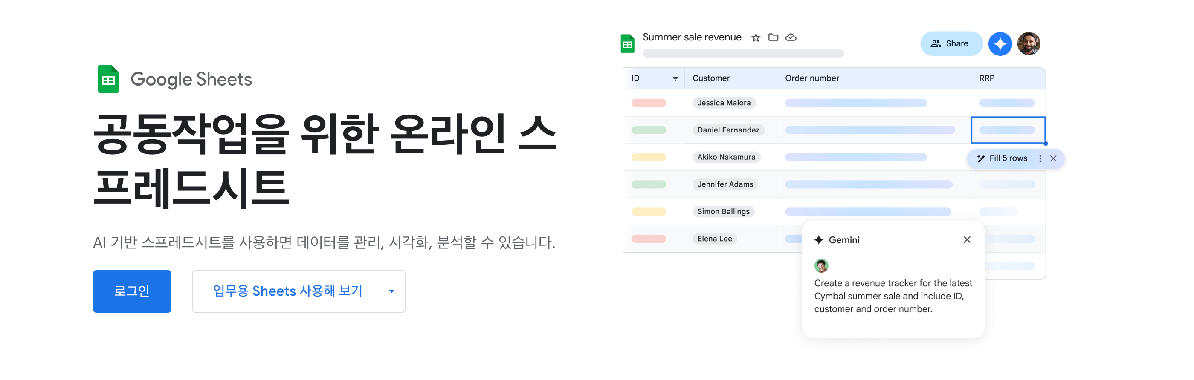Click the 로그인 button
The width and height of the screenshot is (1194, 380).
pyautogui.click(x=132, y=291)
